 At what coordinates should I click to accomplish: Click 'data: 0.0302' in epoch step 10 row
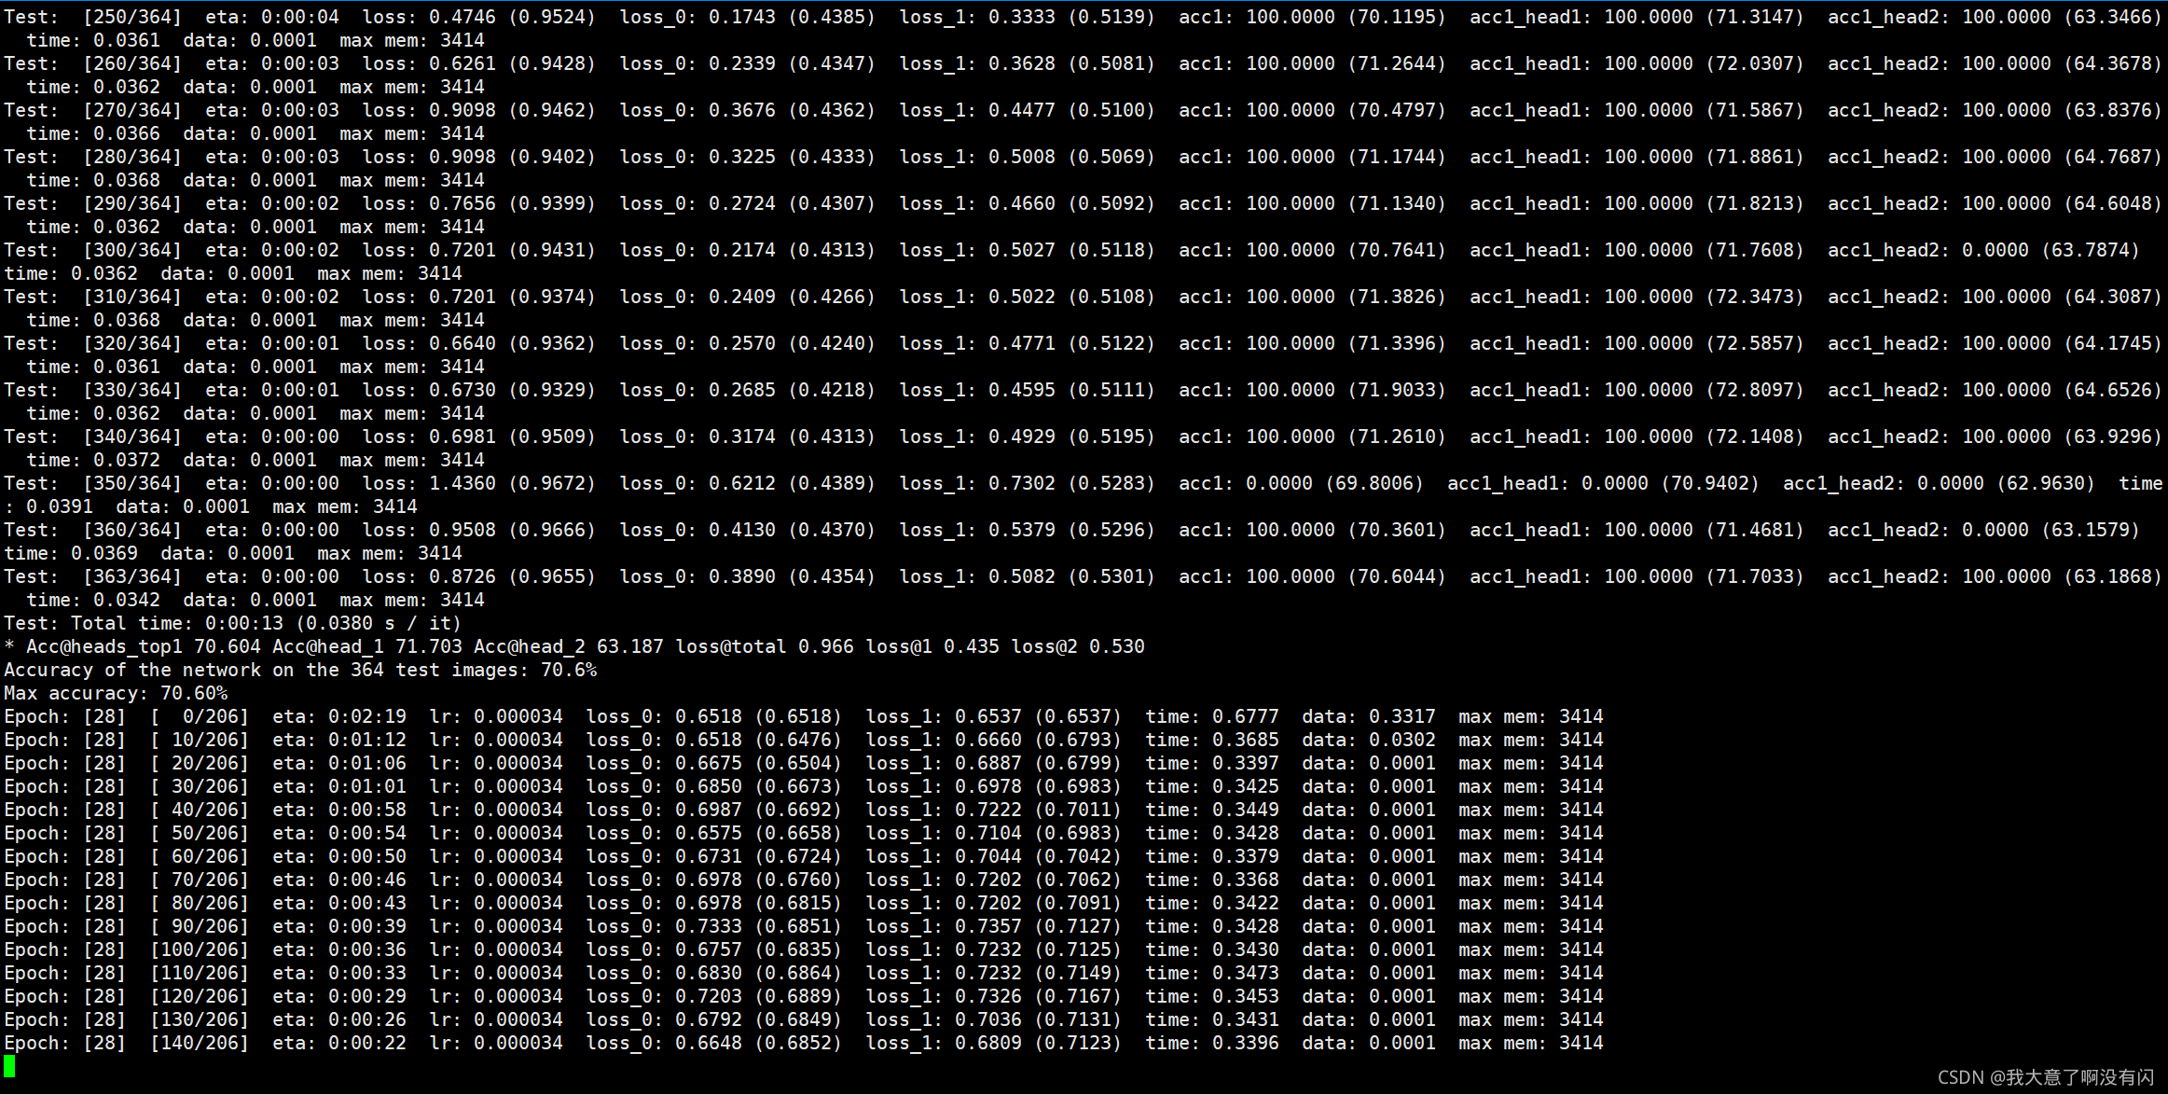coord(1369,740)
